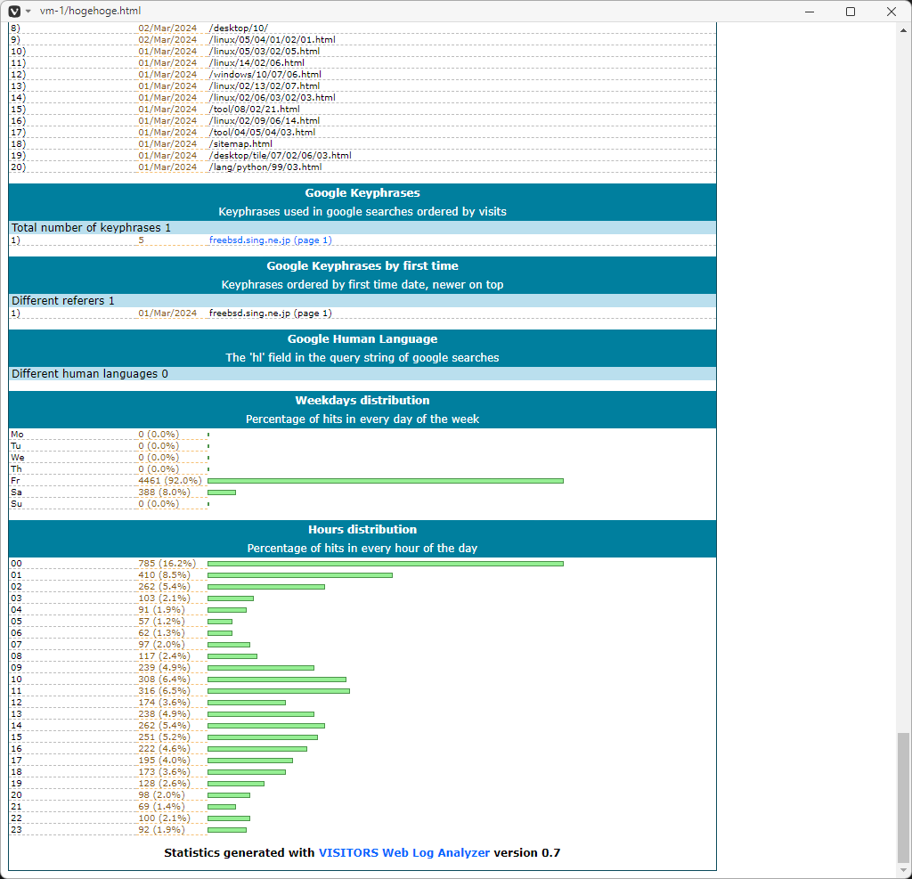912x879 pixels.
Task: Click the hour 00 green bar
Action: click(x=385, y=564)
